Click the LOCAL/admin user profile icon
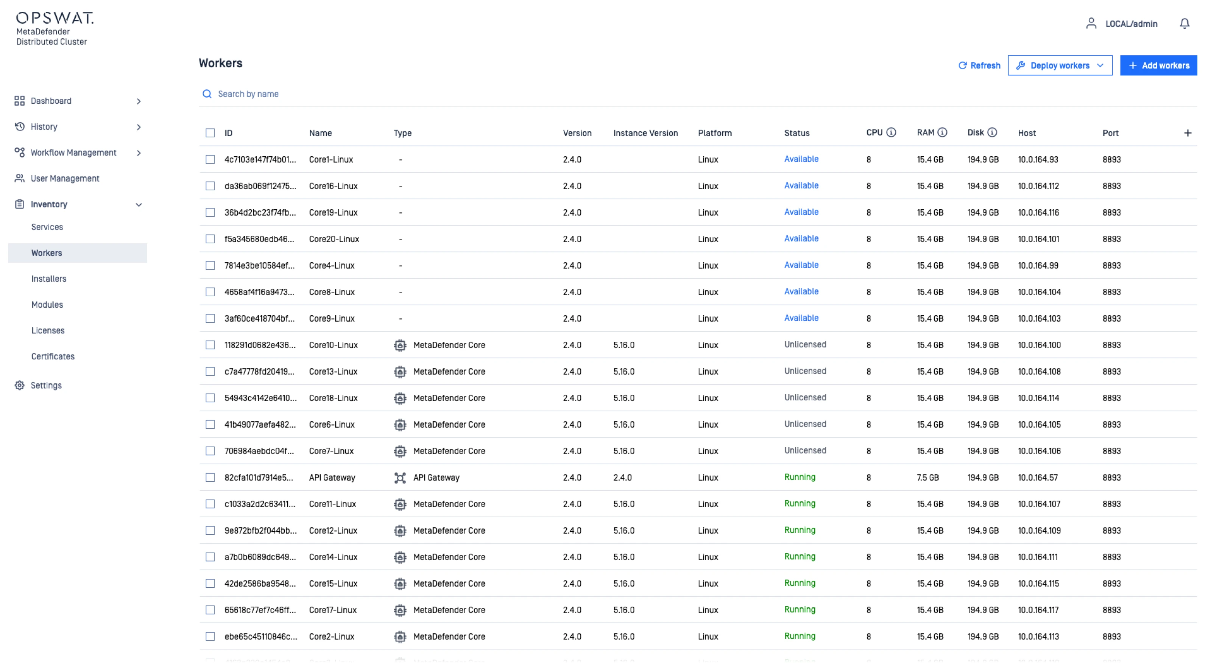The height and width of the screenshot is (663, 1222). pyautogui.click(x=1091, y=24)
